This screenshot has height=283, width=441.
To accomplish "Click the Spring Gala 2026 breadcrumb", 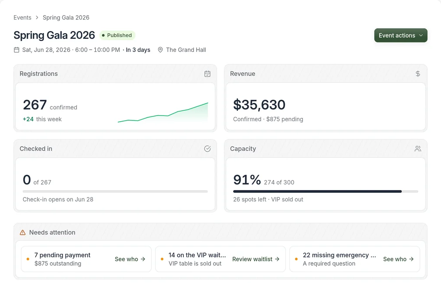I will click(x=66, y=17).
